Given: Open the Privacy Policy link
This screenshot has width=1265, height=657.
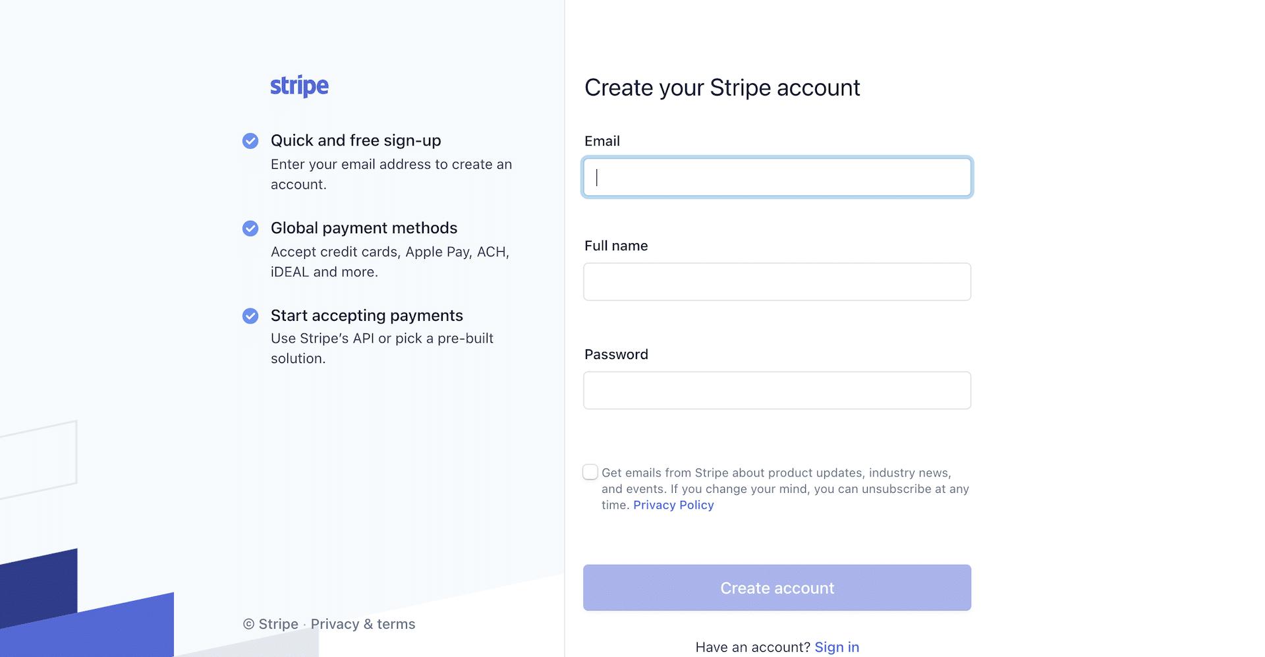Looking at the screenshot, I should [x=673, y=505].
